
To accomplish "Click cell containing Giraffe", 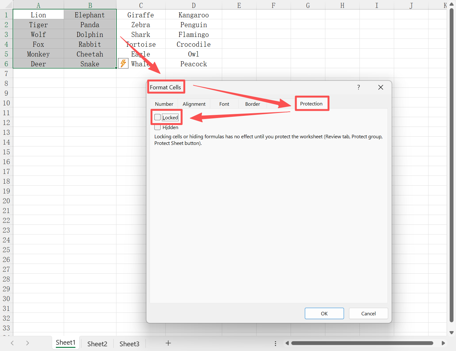I will click(x=141, y=15).
